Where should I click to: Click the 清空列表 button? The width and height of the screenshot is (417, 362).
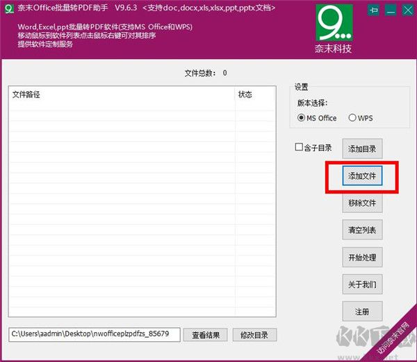362,230
